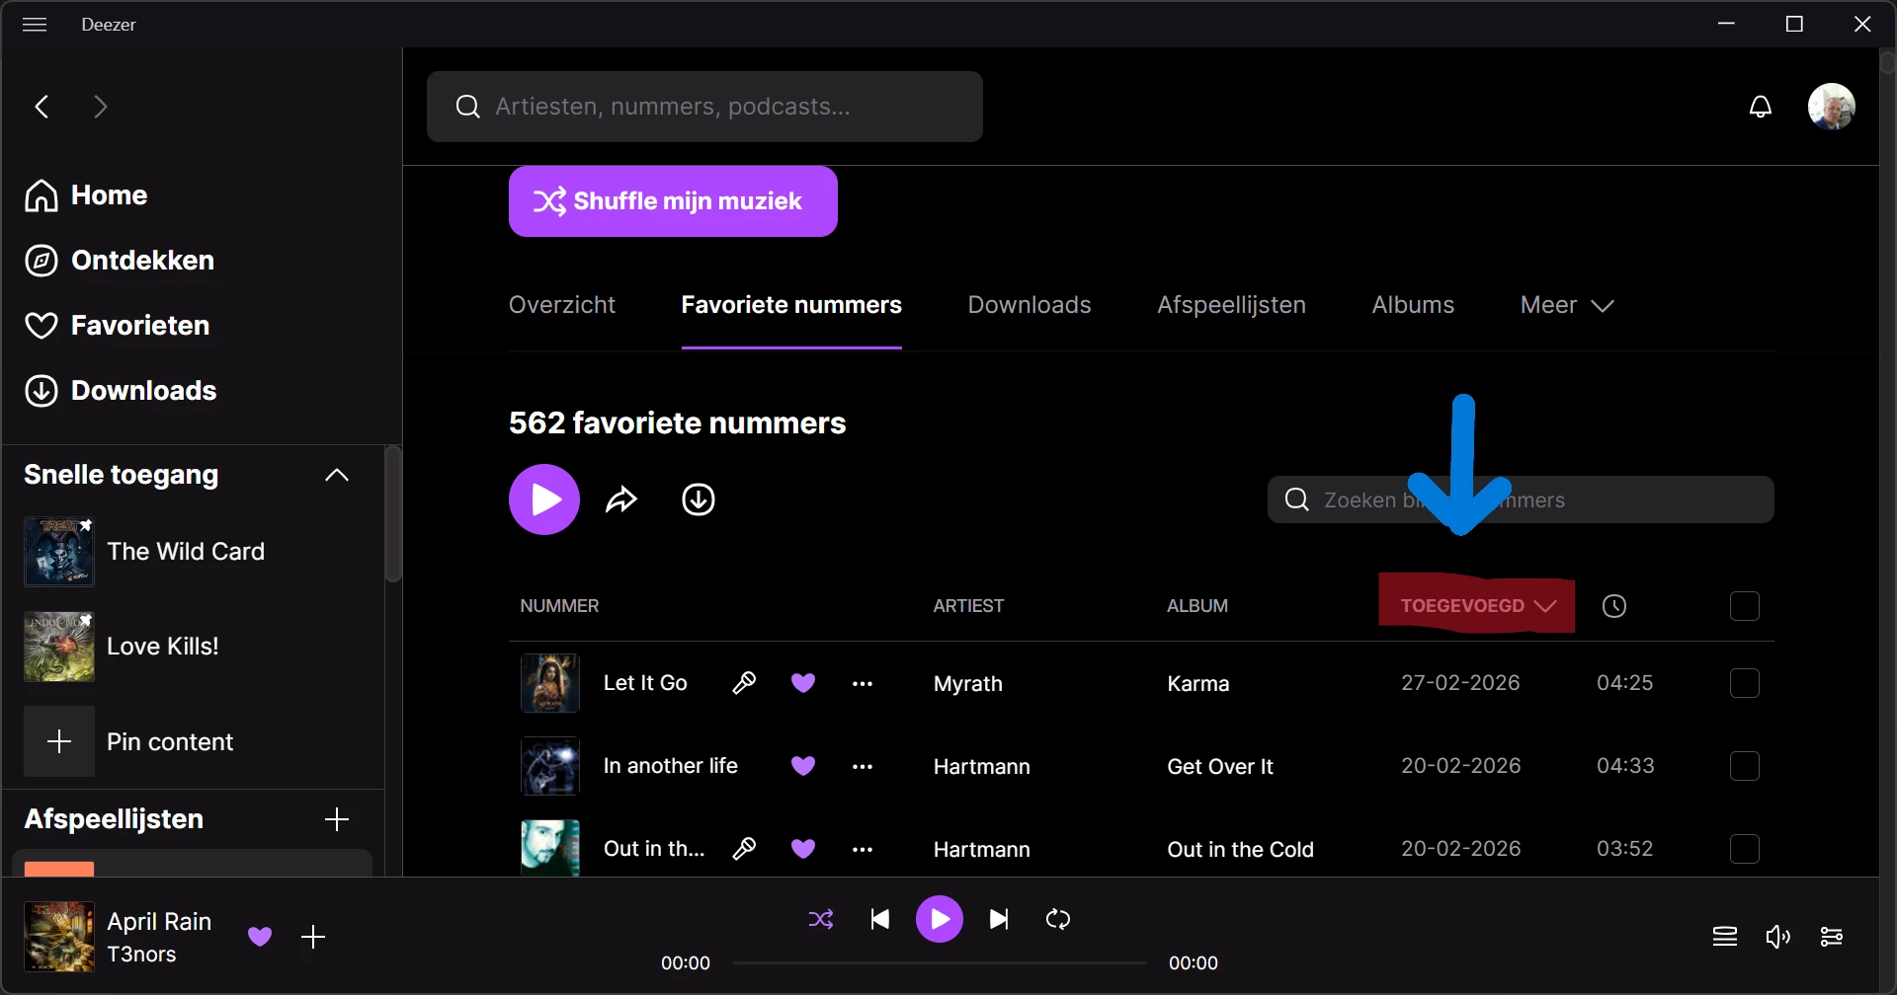
Task: Collapse the Snelle toegang section
Action: coord(337,475)
